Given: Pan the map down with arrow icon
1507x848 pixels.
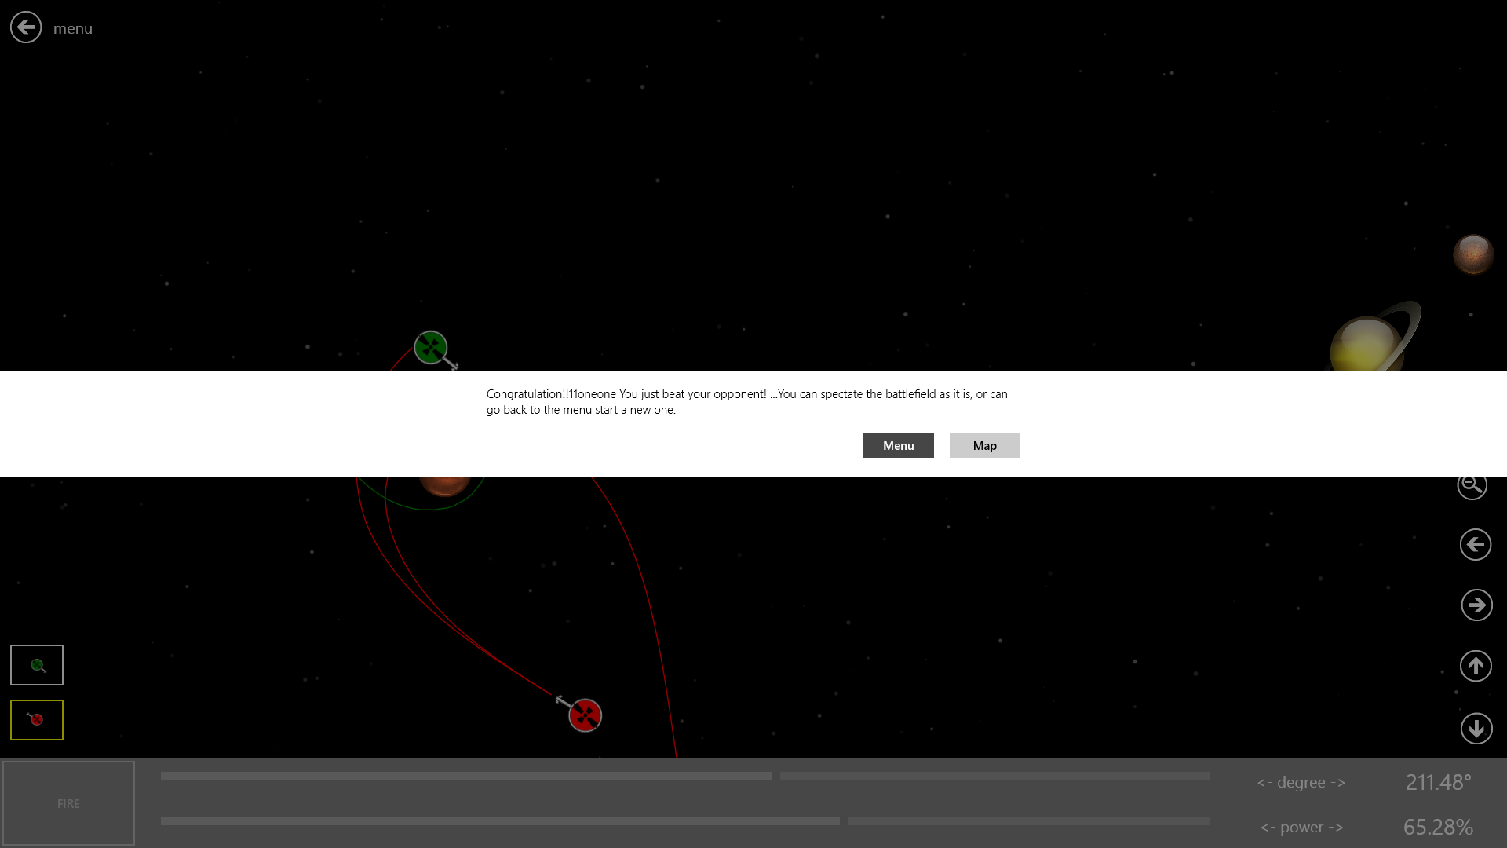Looking at the screenshot, I should 1476,729.
